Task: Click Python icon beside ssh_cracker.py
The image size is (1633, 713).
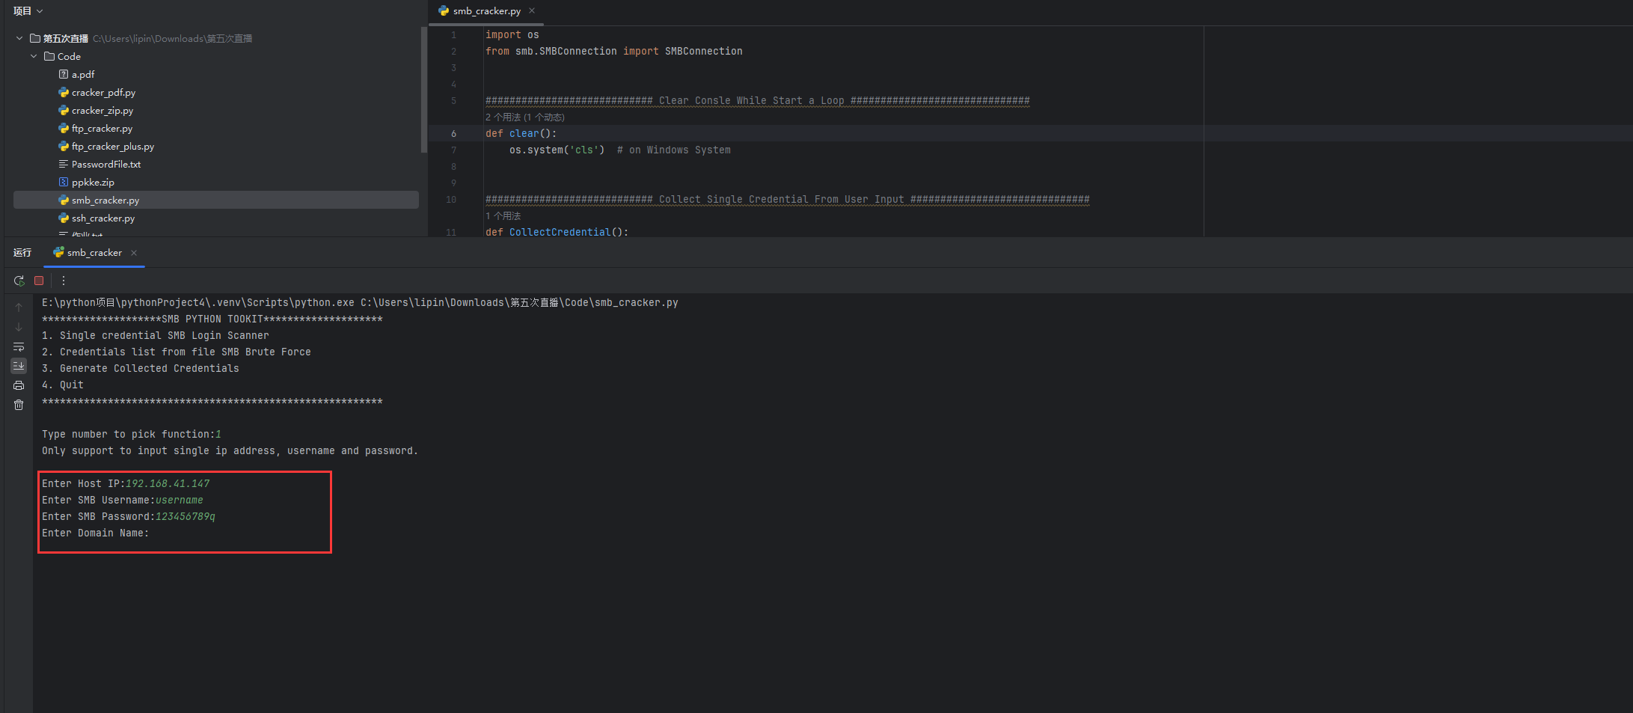Action: point(64,218)
